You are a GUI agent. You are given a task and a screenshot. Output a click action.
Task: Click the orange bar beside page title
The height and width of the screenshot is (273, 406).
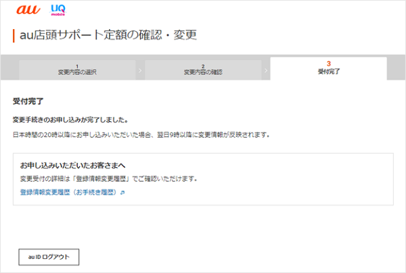(14, 35)
